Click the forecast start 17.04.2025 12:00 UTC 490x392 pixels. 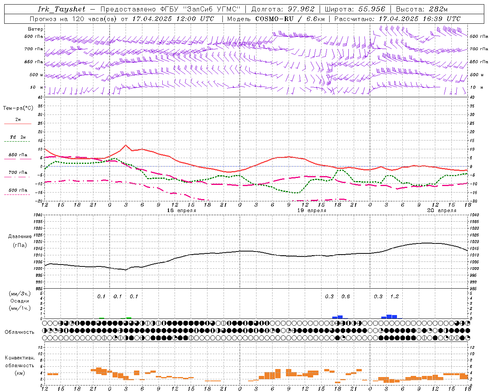[x=173, y=19]
